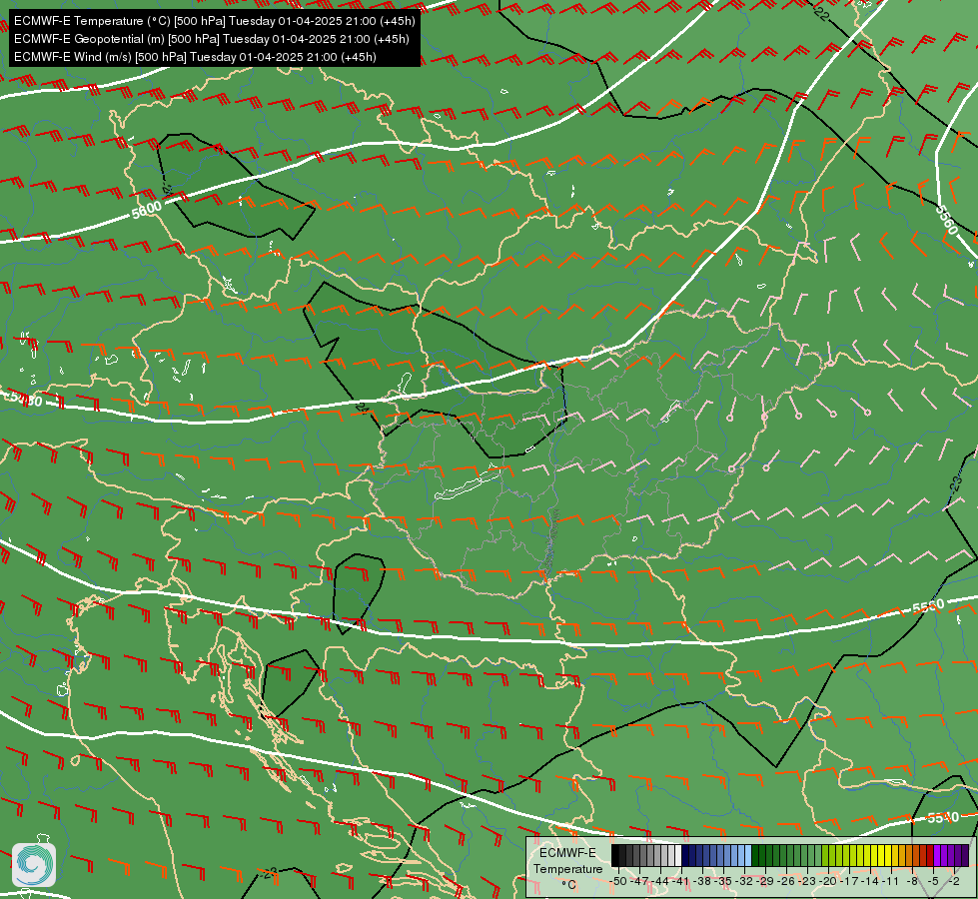The image size is (978, 899).
Task: Click the -47 tick label on colorbar
Action: [639, 881]
